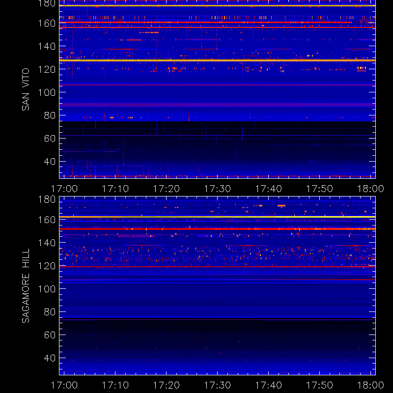Click 17:20 time label under SAGAMORE HILL plot
The width and height of the screenshot is (393, 393).
click(x=167, y=385)
